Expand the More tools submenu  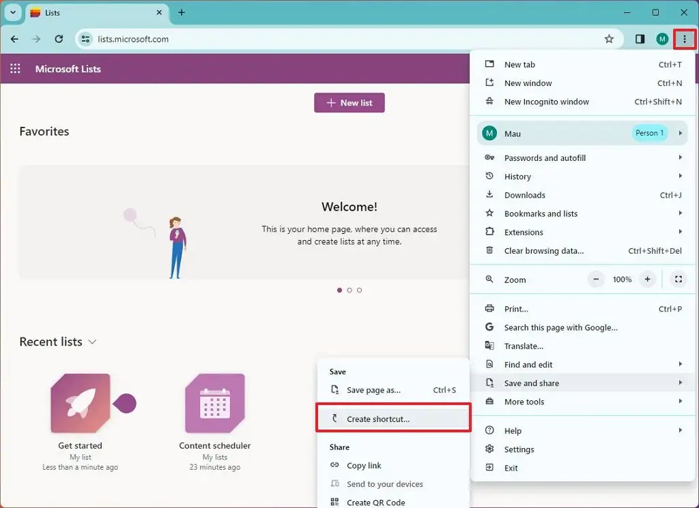[524, 402]
